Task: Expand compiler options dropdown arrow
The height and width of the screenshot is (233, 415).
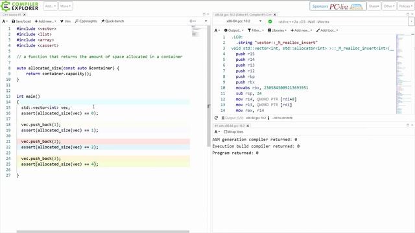Action: [411, 21]
